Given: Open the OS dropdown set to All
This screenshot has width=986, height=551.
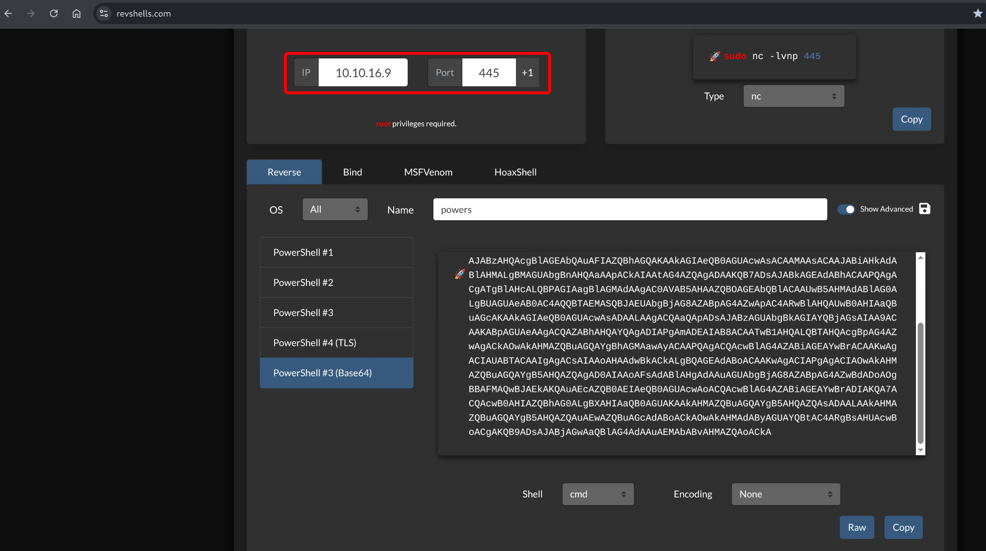Looking at the screenshot, I should (x=335, y=209).
